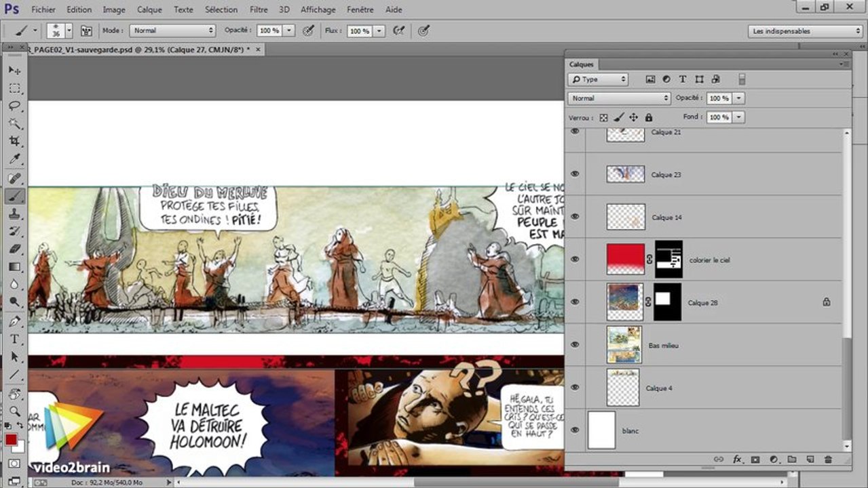Screen dimensions: 868x488
Task: Open the brush panel toggle in options bar
Action: point(86,30)
